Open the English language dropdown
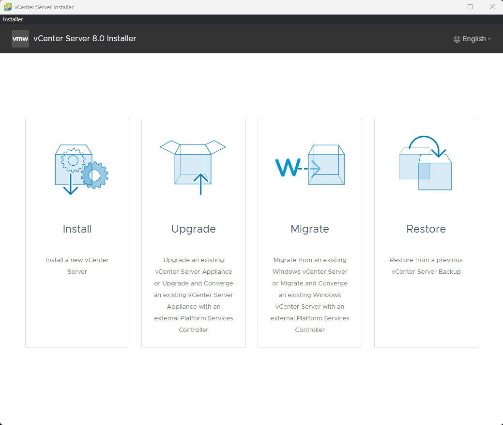Viewport: 503px width, 425px height. 472,39
